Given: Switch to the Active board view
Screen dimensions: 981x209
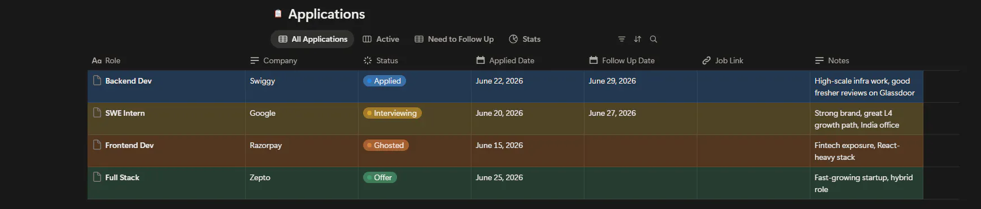Looking at the screenshot, I should click(x=381, y=39).
